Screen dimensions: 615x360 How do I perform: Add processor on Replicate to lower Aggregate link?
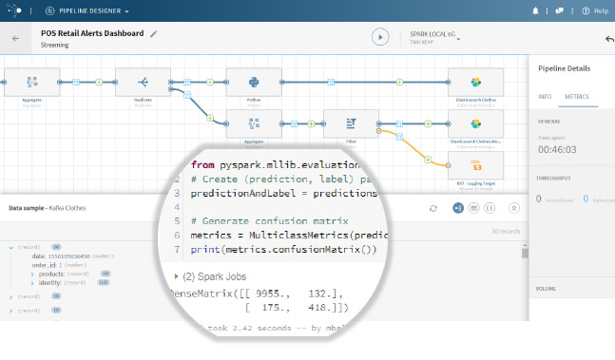pos(210,118)
